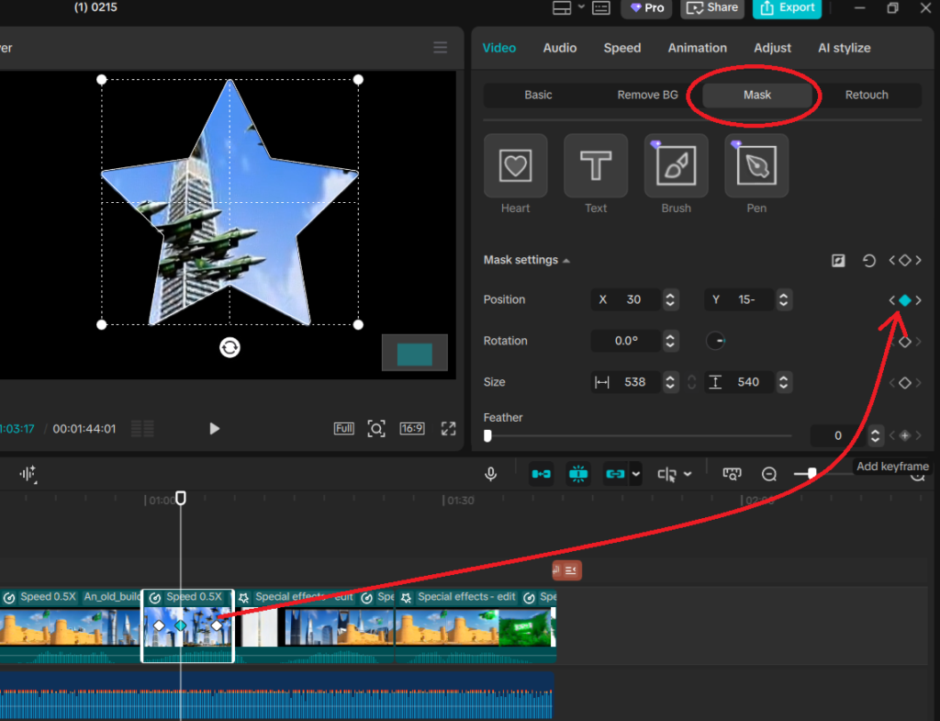Image resolution: width=940 pixels, height=721 pixels.
Task: Reset mask settings with undo arrow icon
Action: click(x=868, y=261)
